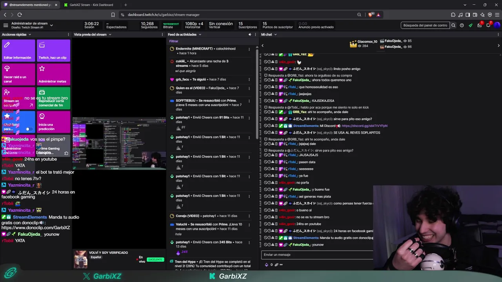Open a new browser tab
The height and width of the screenshot is (282, 502).
125,5
